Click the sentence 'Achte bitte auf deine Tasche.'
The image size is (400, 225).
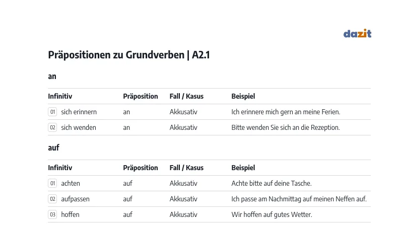[x=272, y=183]
